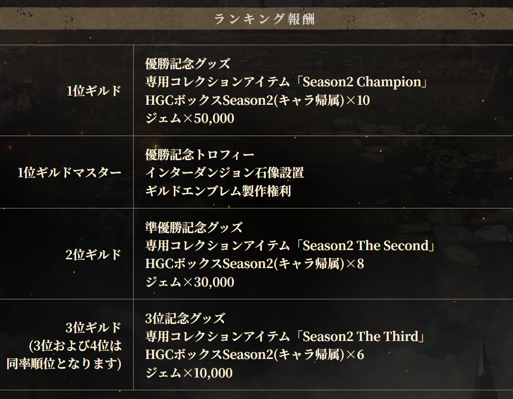Click the ランキング報酬 section header
Image resolution: width=513 pixels, height=399 pixels.
coord(264,20)
